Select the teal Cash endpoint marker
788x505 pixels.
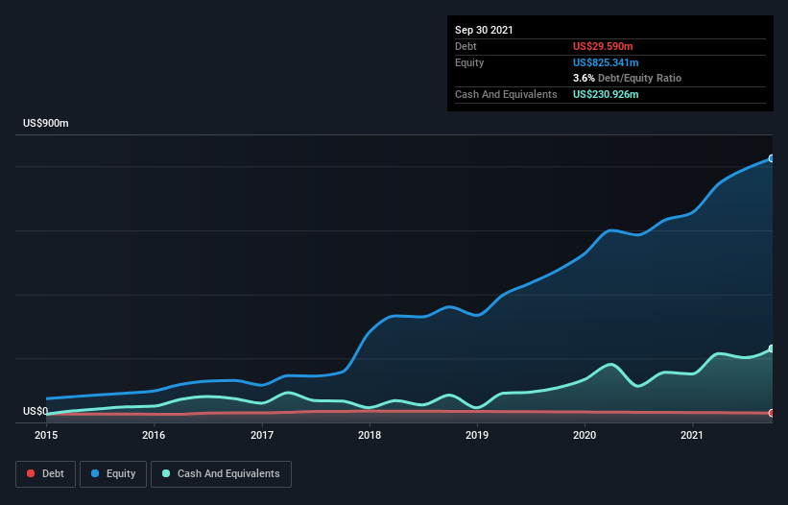click(772, 349)
